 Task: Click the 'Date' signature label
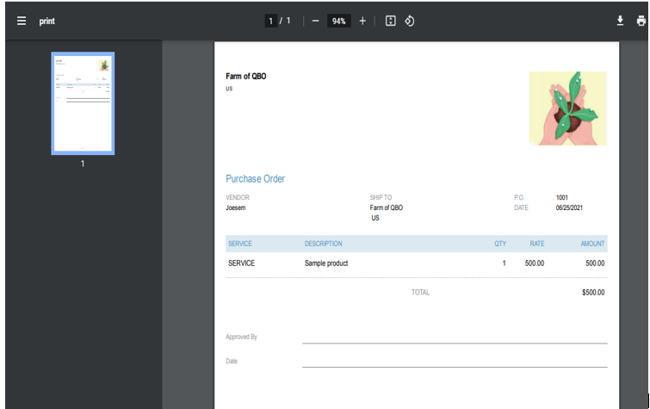(x=232, y=362)
